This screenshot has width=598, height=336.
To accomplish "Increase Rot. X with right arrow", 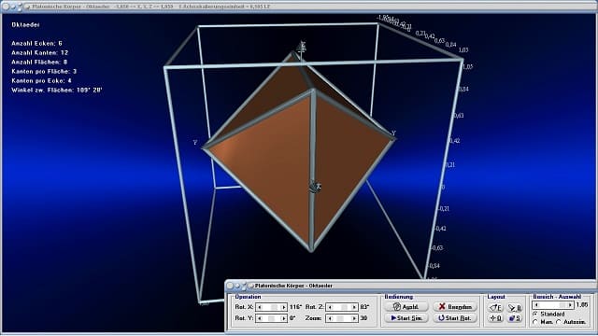I will pyautogui.click(x=283, y=307).
